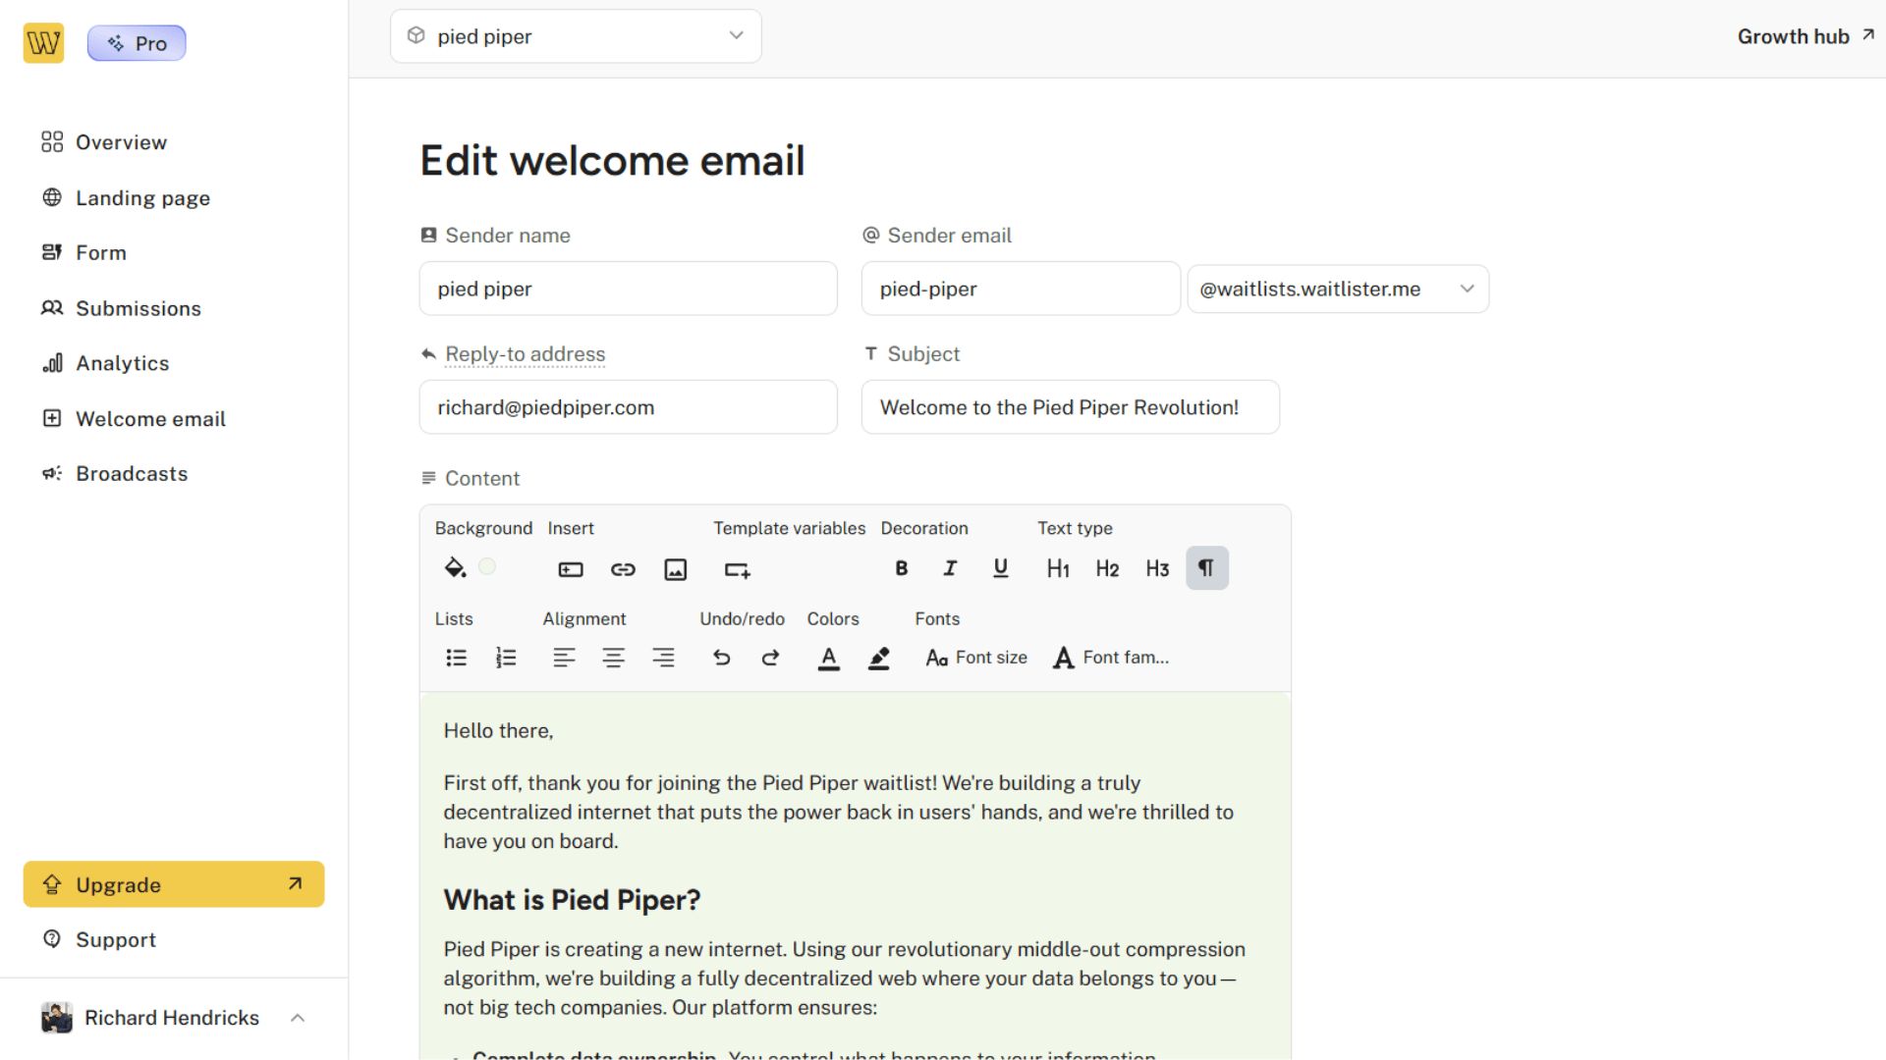Click the Subject input field

click(x=1070, y=407)
